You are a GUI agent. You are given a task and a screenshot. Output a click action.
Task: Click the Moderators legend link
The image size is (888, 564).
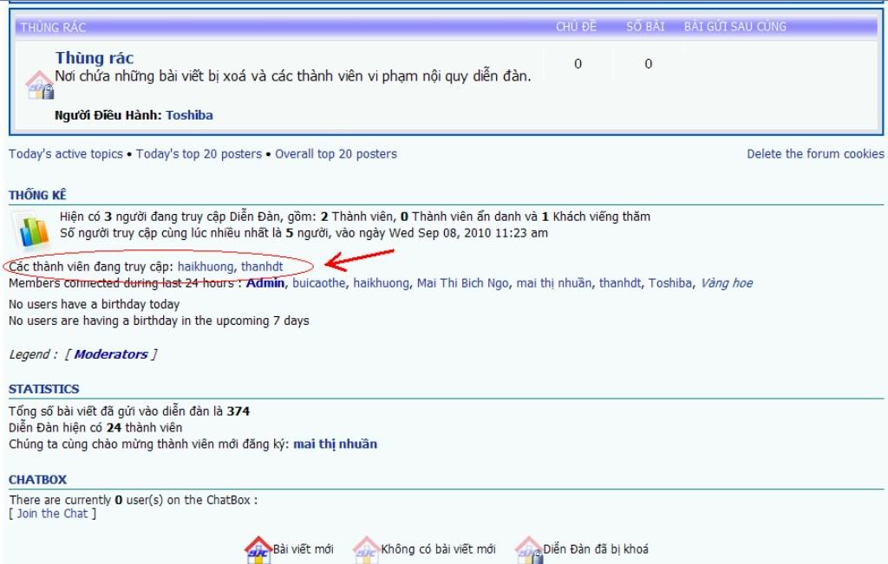pyautogui.click(x=111, y=354)
